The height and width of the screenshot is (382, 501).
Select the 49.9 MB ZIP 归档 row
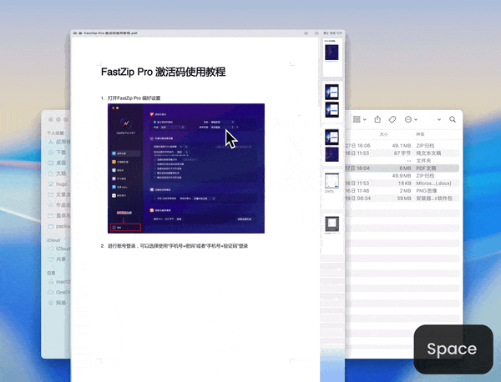pyautogui.click(x=402, y=175)
